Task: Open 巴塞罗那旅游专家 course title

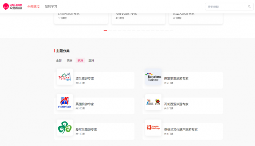Action: tap(176, 79)
